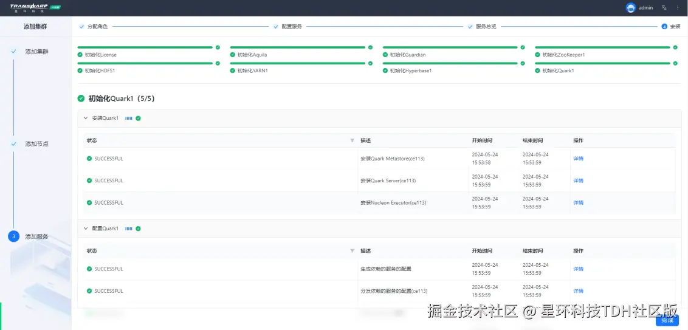Click green check of 初始化Quark1 (5/5) heading
688x330 pixels.
coord(81,98)
